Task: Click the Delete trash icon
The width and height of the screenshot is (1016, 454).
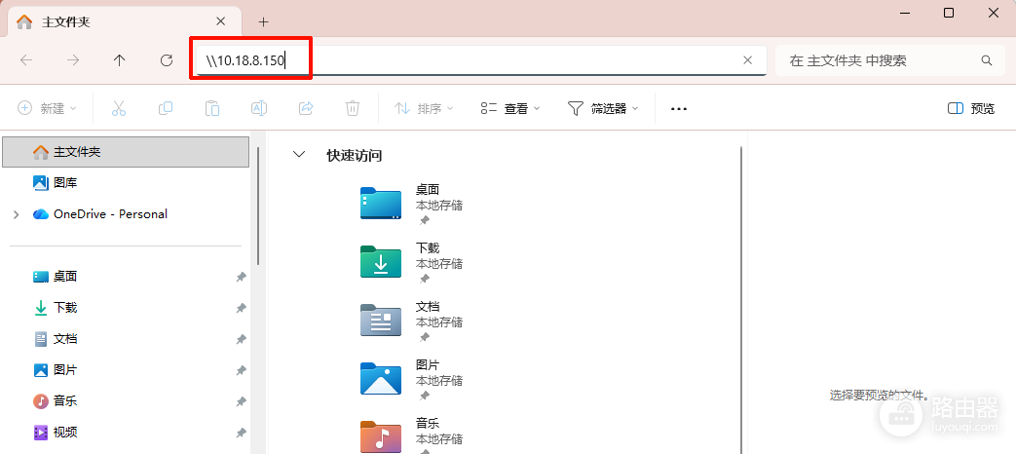Action: [352, 108]
